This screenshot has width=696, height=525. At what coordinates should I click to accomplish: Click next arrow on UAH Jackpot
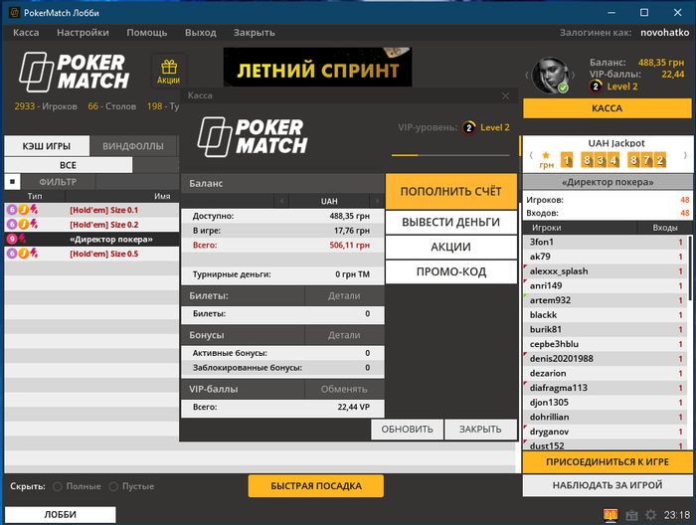tap(685, 155)
